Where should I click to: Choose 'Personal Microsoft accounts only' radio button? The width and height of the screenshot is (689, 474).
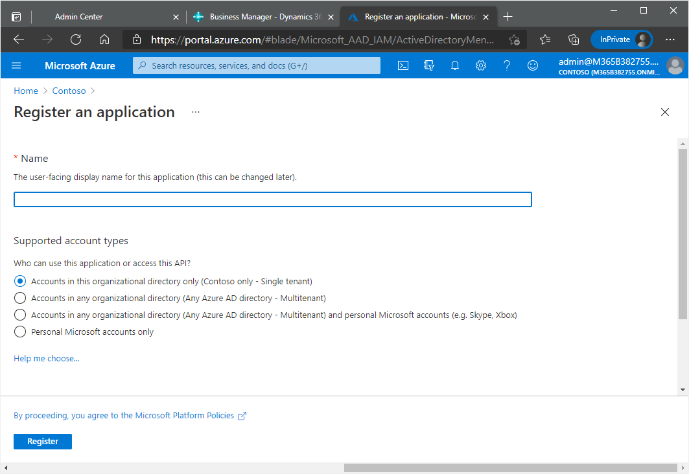[x=20, y=332]
